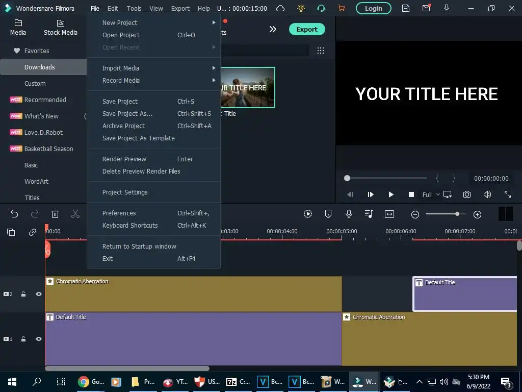Click the undo arrow in timeline toolbar
The height and width of the screenshot is (392, 522).
tap(14, 214)
